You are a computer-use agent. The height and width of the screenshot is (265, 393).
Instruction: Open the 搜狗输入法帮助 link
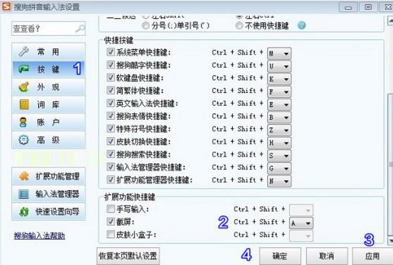(x=39, y=236)
